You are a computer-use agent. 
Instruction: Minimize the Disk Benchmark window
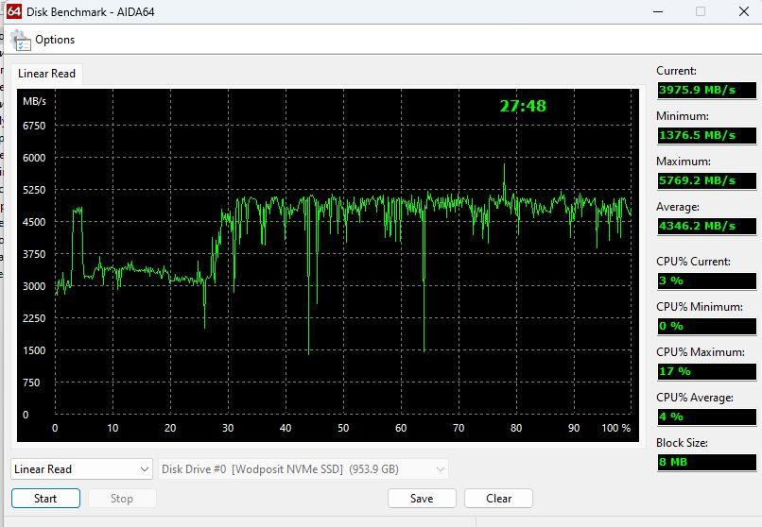tap(658, 11)
